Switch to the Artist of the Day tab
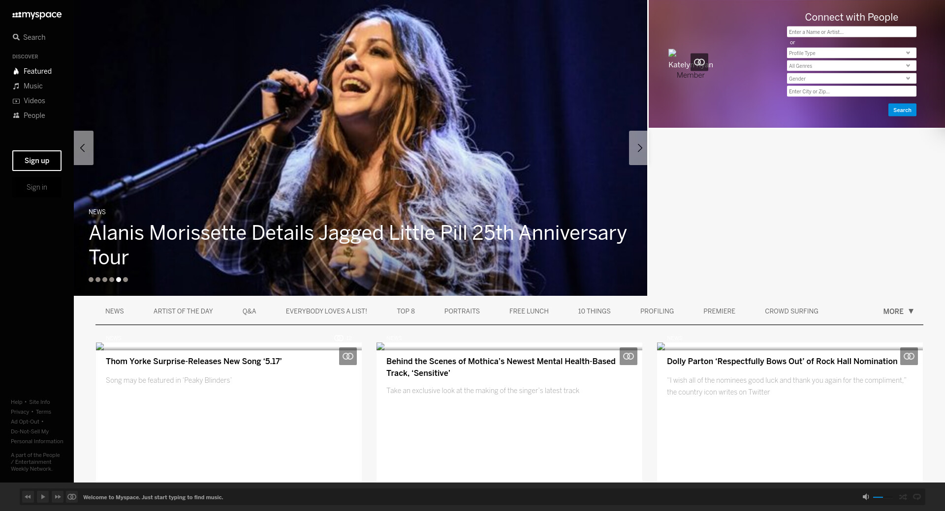The width and height of the screenshot is (945, 511). pos(183,312)
